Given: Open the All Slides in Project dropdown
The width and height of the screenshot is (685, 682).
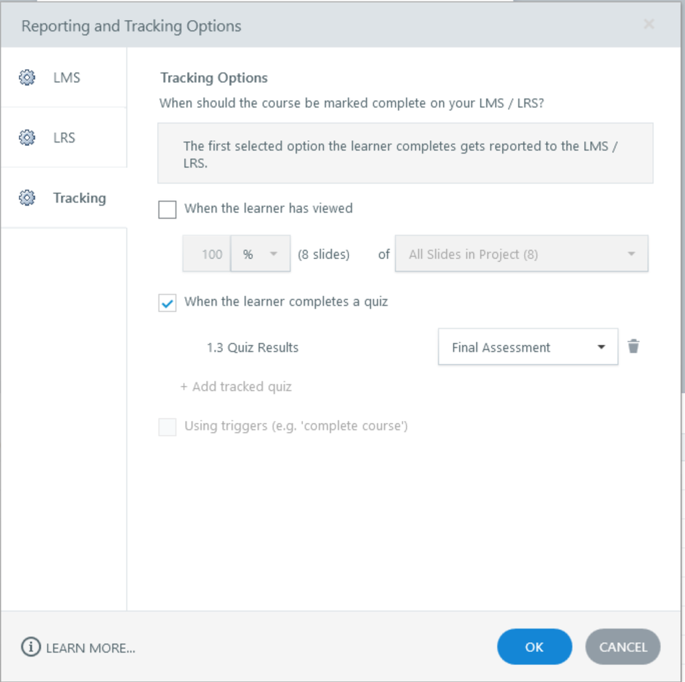Looking at the screenshot, I should point(521,254).
